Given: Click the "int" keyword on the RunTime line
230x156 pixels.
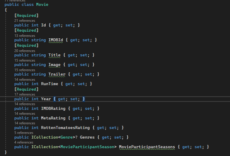Looking at the screenshot, I should click(x=35, y=84).
